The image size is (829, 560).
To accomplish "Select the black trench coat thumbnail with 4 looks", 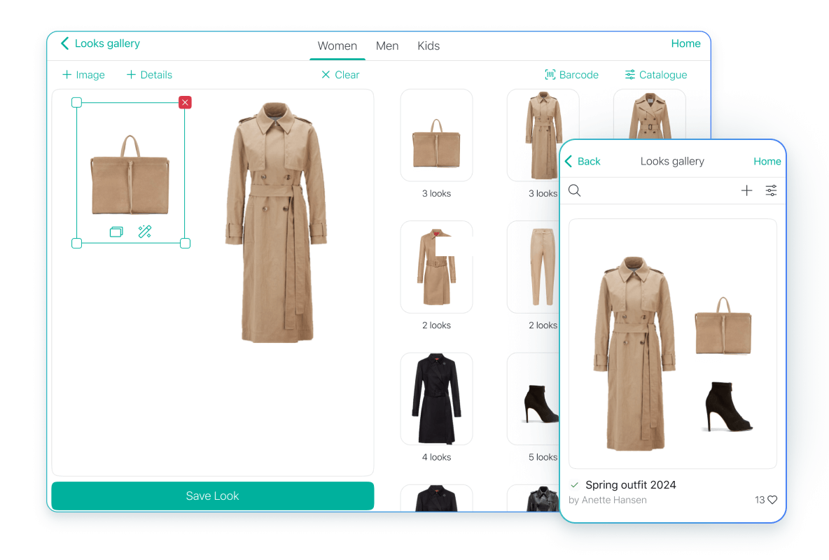I will tap(436, 399).
